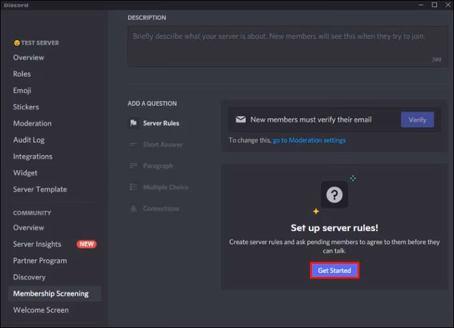Select Server Insights with NEW badge
Image resolution: width=454 pixels, height=328 pixels.
tap(38, 244)
